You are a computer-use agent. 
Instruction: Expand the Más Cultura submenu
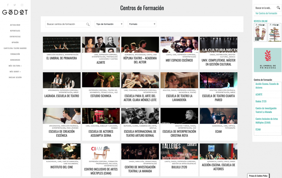tap(15, 66)
